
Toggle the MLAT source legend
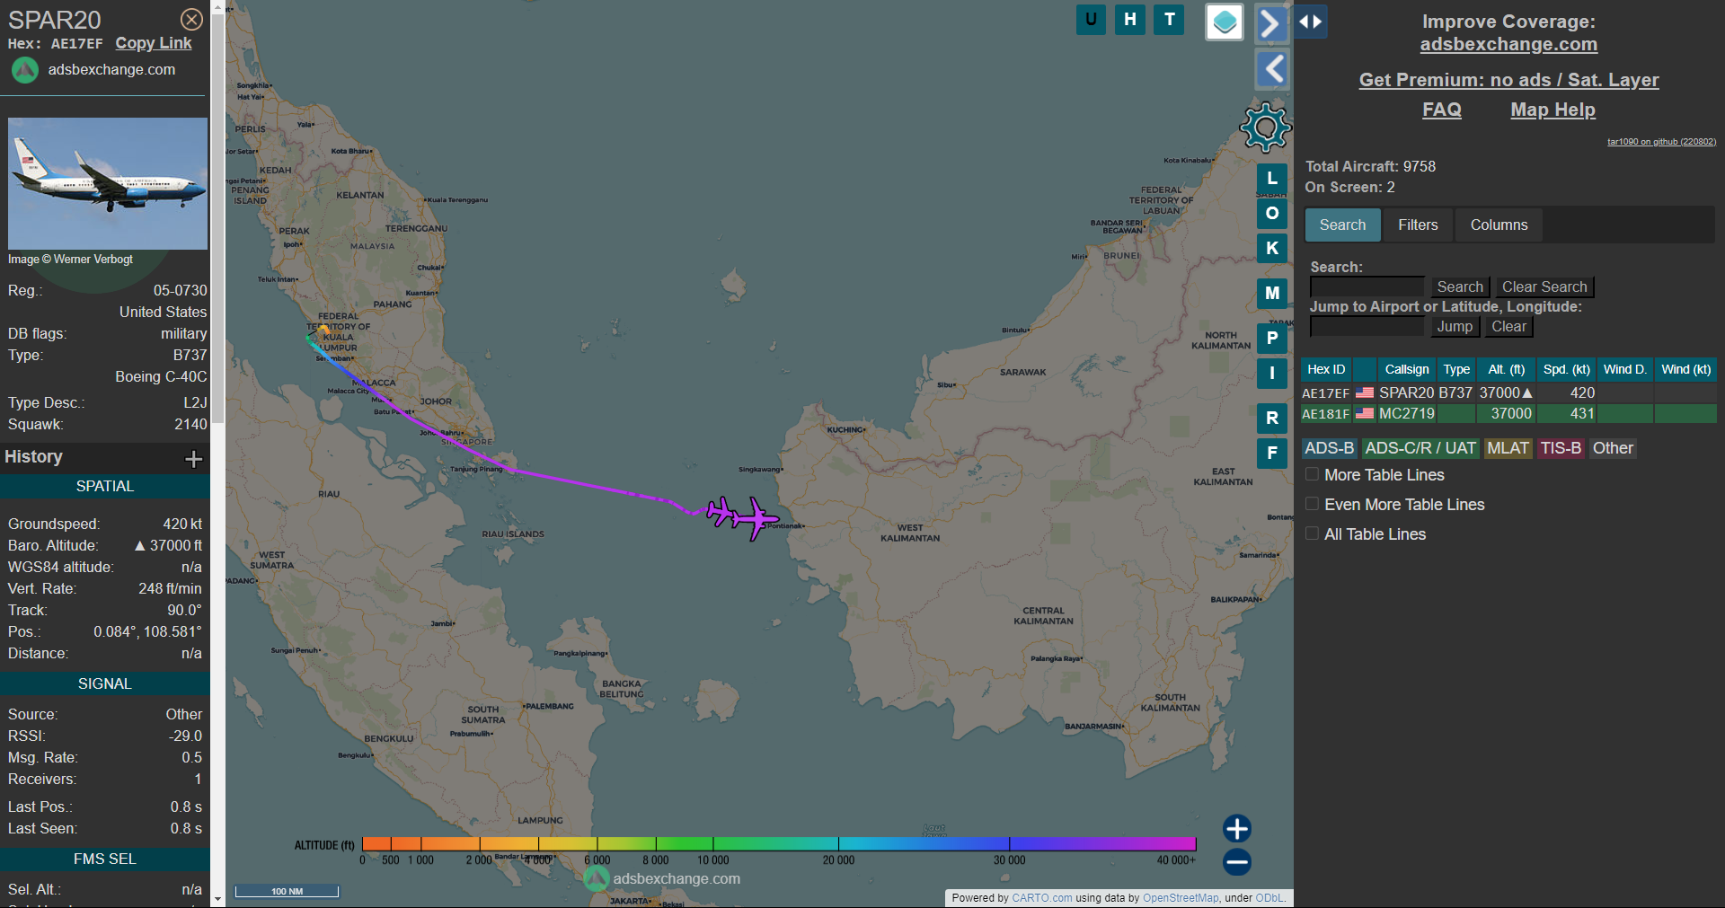[1508, 448]
